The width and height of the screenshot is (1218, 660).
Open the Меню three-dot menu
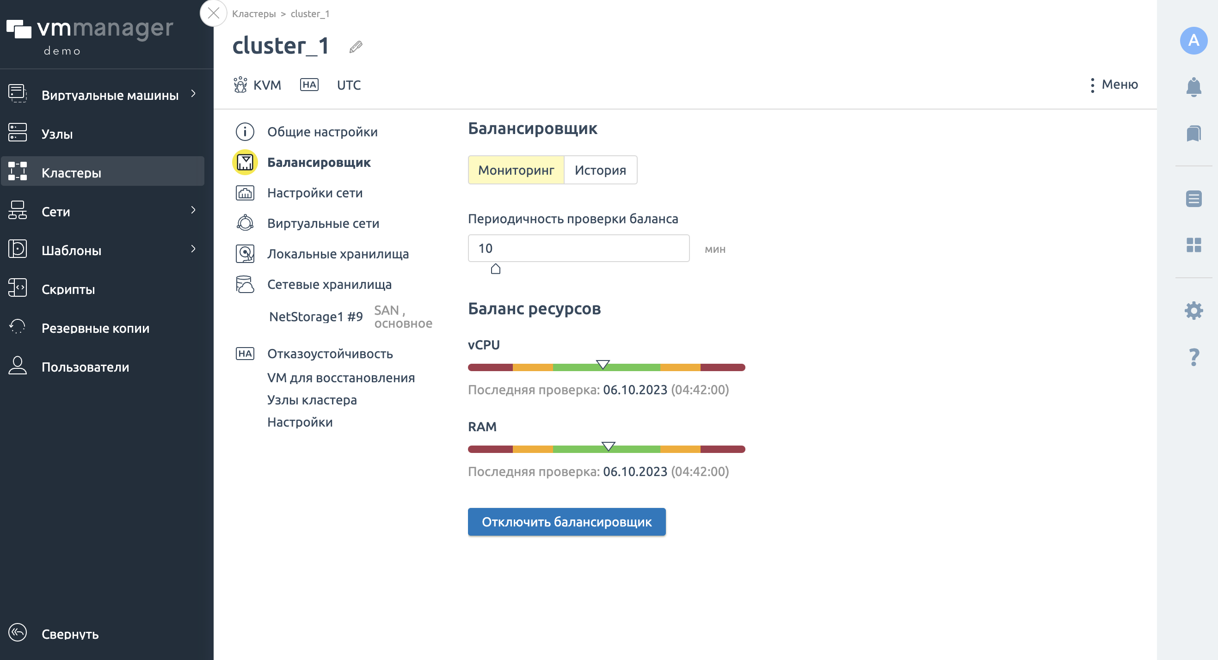[1113, 85]
